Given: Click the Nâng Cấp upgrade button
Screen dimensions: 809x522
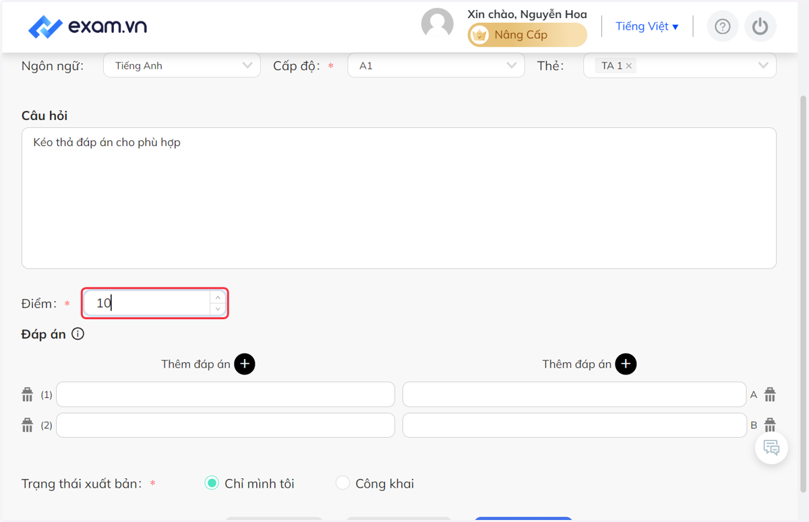Looking at the screenshot, I should click(527, 35).
